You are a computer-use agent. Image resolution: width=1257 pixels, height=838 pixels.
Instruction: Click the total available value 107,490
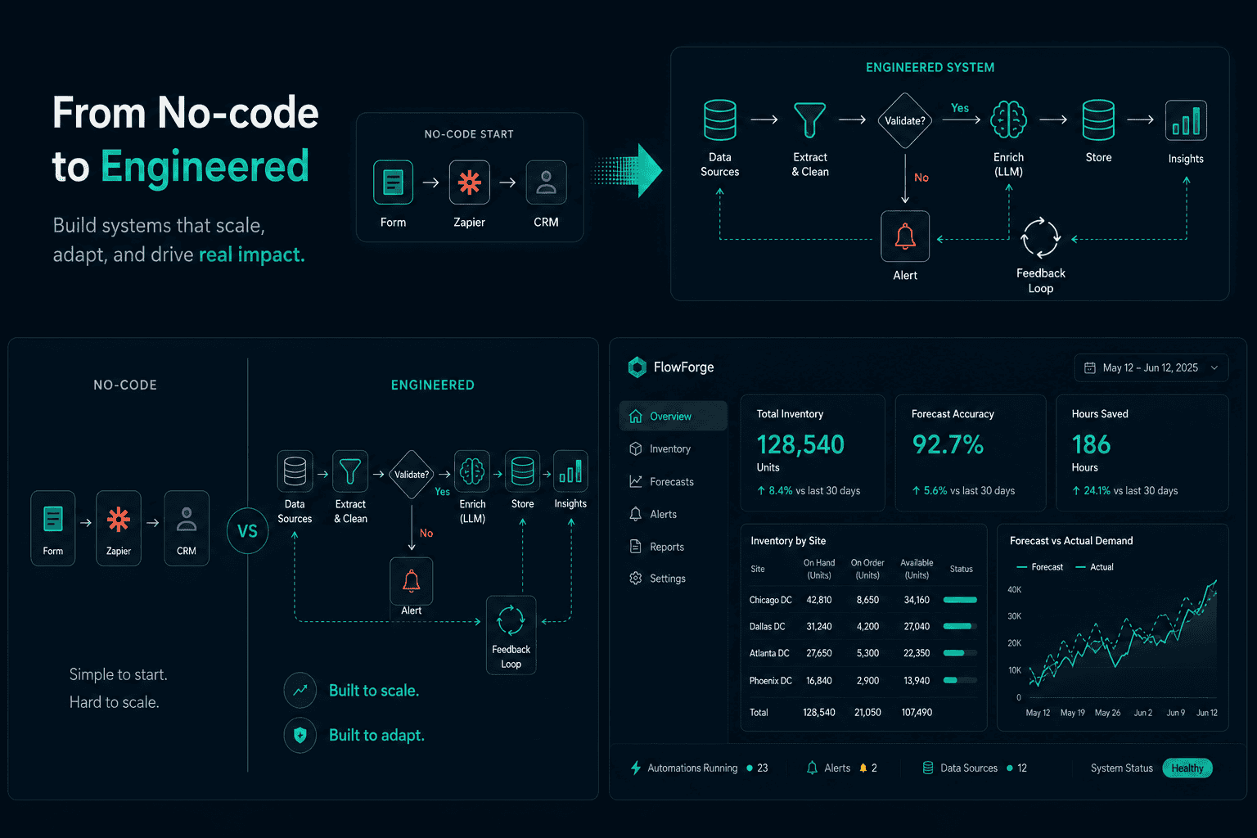click(917, 712)
